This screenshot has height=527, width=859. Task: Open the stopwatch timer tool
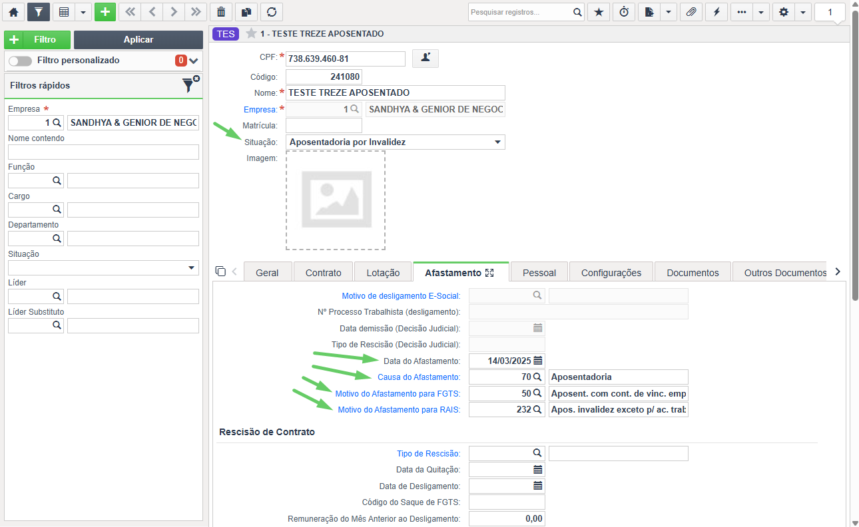[623, 12]
